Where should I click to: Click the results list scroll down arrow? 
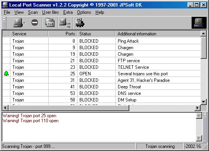tap(204, 102)
